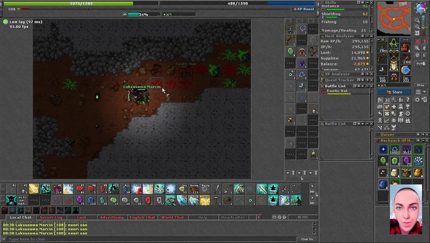
Task: Click the F7 red potion hotkey with 86
Action: pos(80,189)
